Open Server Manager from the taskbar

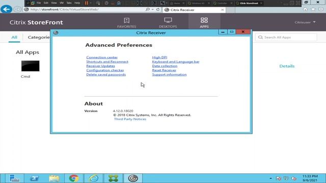(14, 178)
